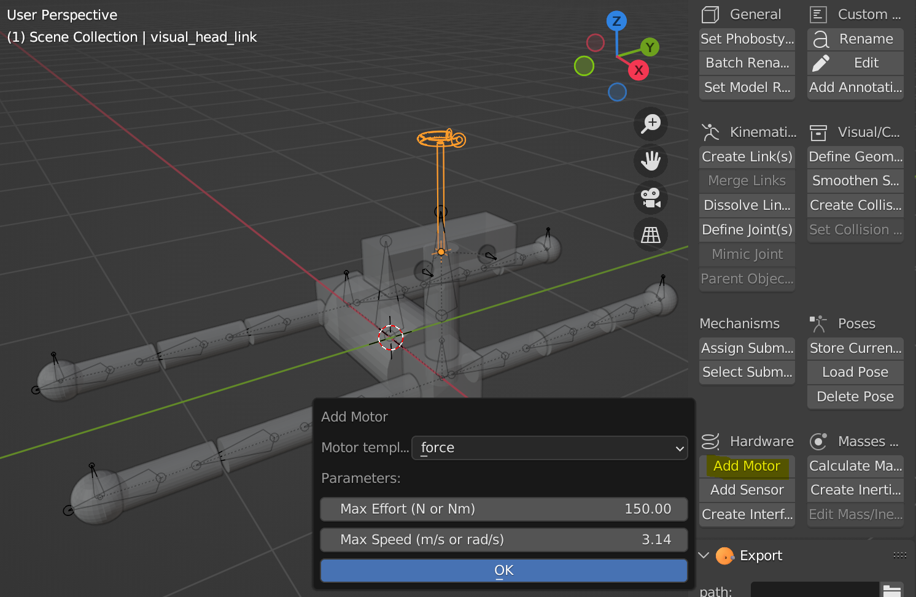This screenshot has width=916, height=597.
Task: Select the Edit pencil icon
Action: [821, 63]
